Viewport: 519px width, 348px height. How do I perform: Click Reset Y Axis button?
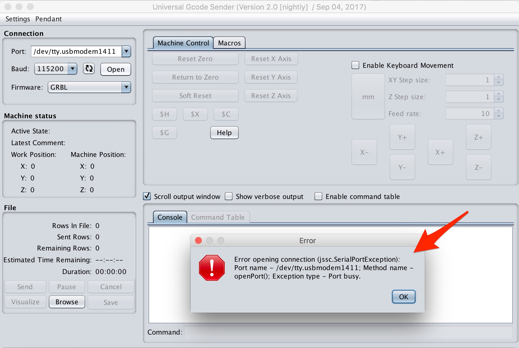point(271,77)
